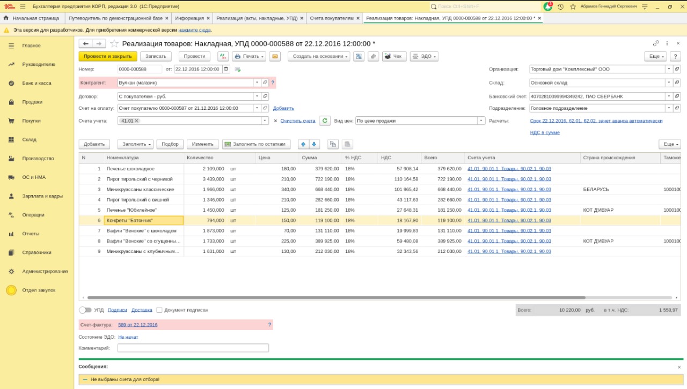Add document to favorites with star icon
This screenshot has width=687, height=389.
[x=114, y=43]
